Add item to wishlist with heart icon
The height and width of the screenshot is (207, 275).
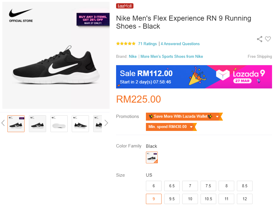pos(268,39)
